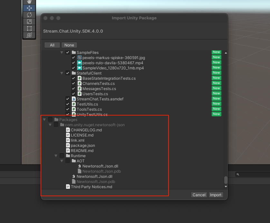This screenshot has width=270, height=223.
Task: Click document icon of CHANGELOG.md
Action: click(x=68, y=130)
